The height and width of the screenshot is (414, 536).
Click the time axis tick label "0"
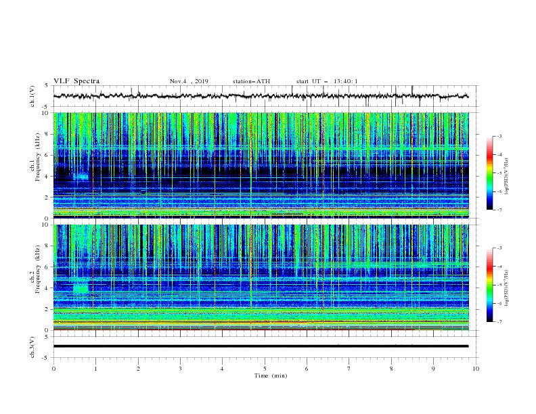tap(53, 369)
